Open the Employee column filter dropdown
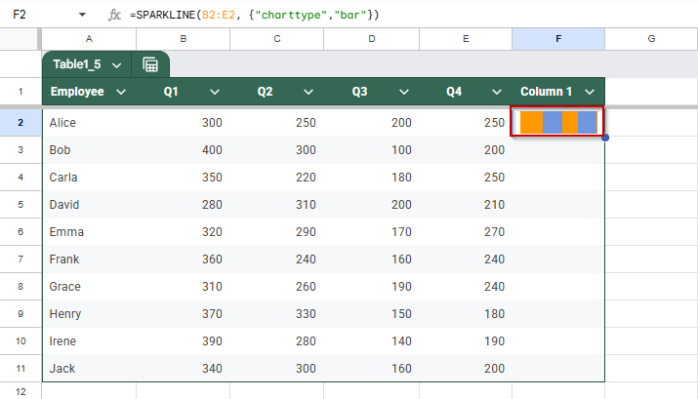Image resolution: width=698 pixels, height=399 pixels. pyautogui.click(x=121, y=92)
